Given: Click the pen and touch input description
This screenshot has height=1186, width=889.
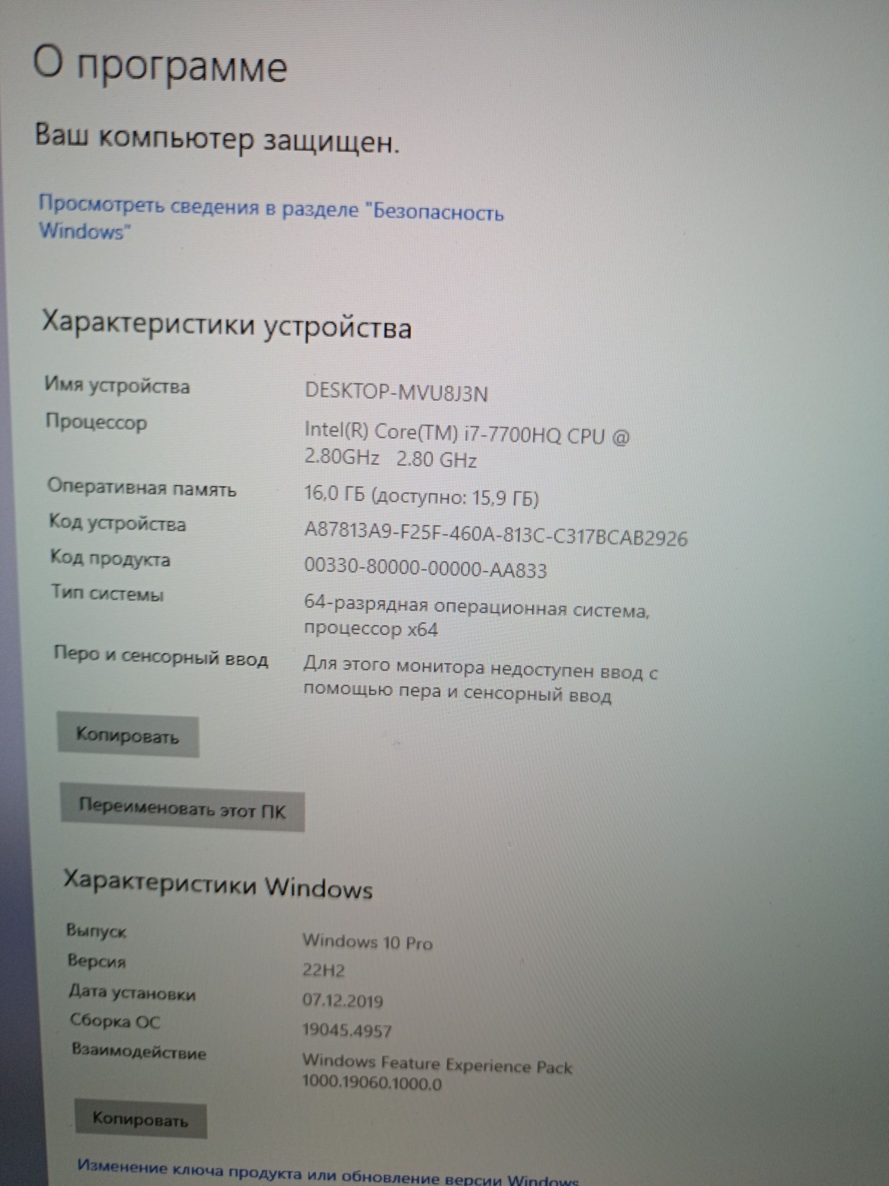Looking at the screenshot, I should pyautogui.click(x=480, y=681).
